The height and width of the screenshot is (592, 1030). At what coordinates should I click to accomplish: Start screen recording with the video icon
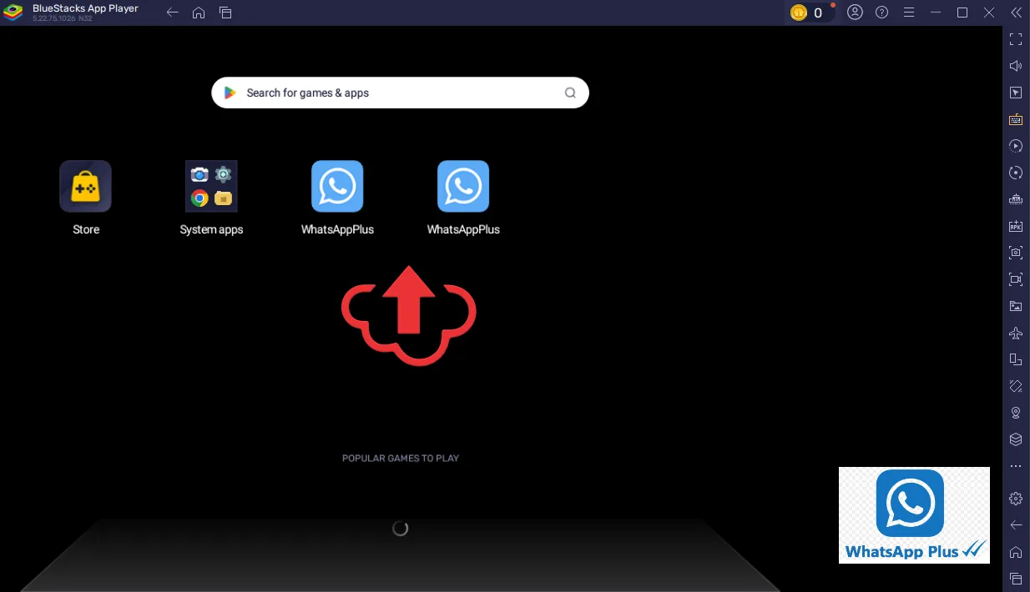tap(1016, 279)
